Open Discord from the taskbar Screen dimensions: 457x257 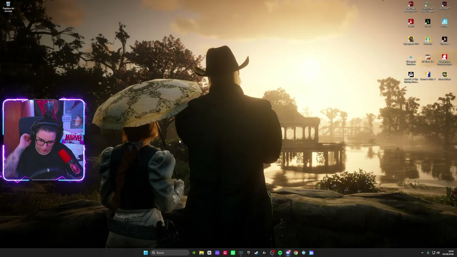288,253
